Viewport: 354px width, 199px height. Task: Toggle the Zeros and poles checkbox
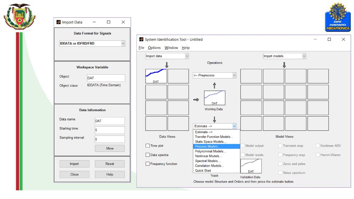click(280, 164)
